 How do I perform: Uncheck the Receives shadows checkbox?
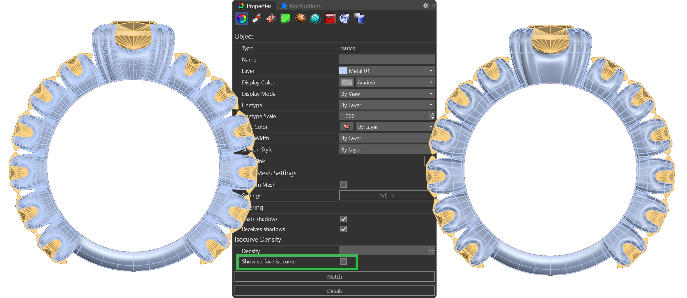(343, 229)
